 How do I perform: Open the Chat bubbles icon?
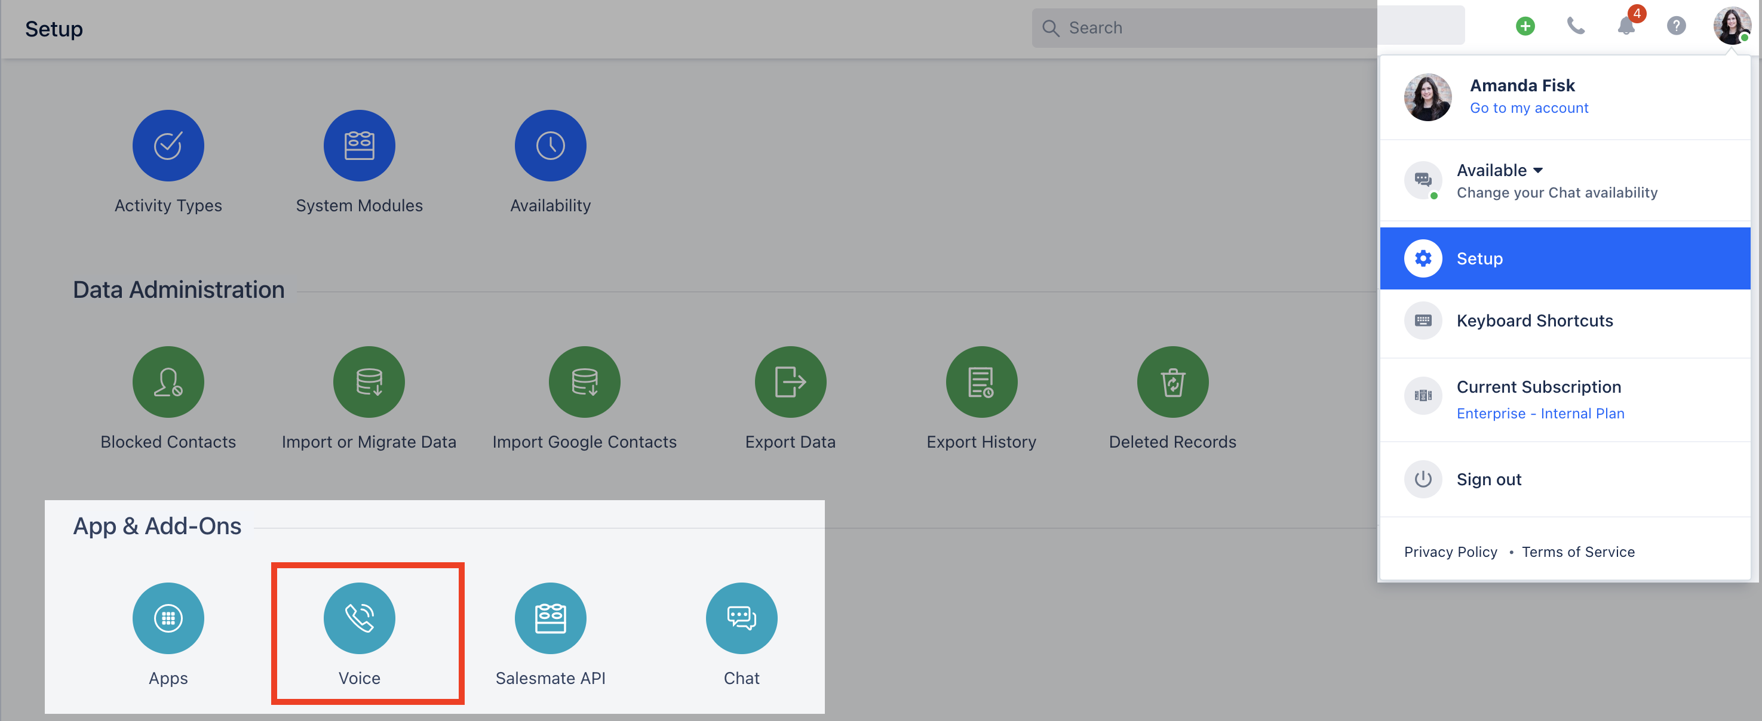[x=741, y=618]
